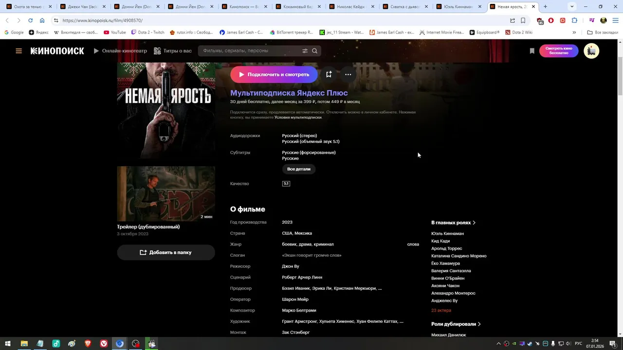Click the Kinopoisk logo
This screenshot has width=623, height=350.
pos(57,51)
